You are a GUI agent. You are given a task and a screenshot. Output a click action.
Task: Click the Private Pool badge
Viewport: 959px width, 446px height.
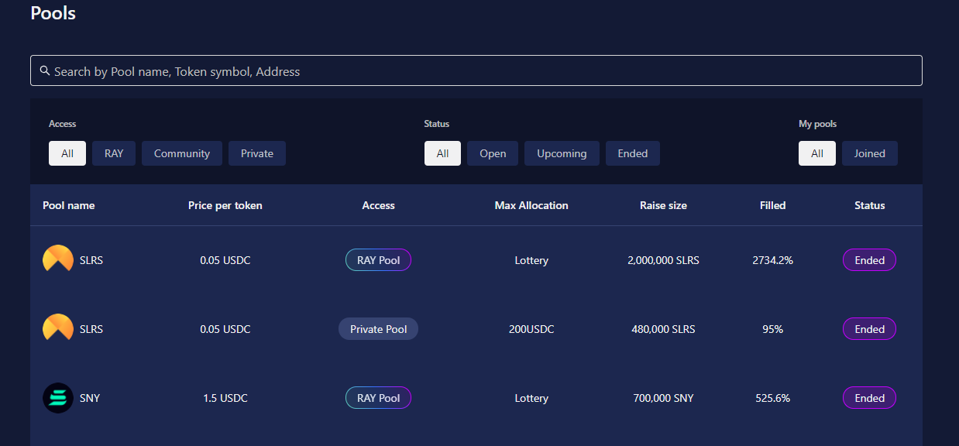coord(379,329)
